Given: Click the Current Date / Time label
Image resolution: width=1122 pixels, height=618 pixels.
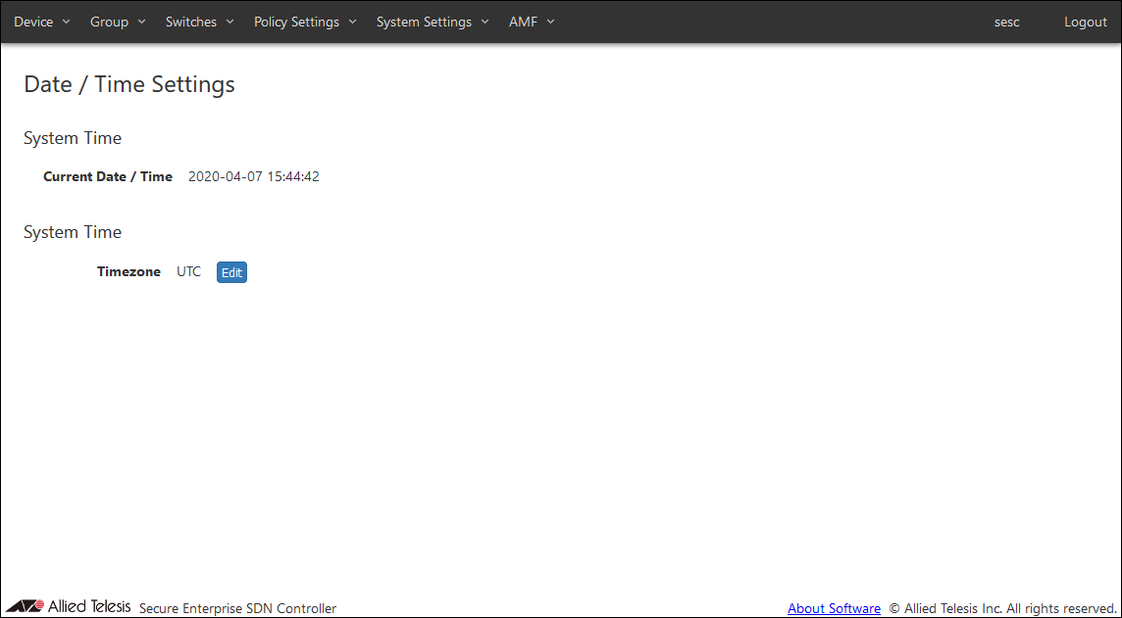Looking at the screenshot, I should click(x=108, y=177).
